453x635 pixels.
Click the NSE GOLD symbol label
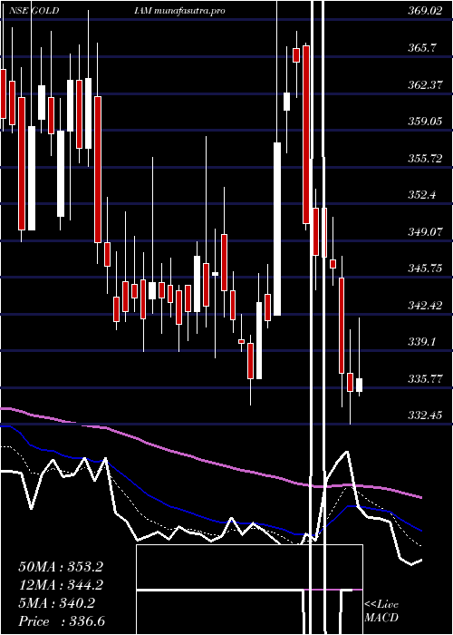coord(34,11)
